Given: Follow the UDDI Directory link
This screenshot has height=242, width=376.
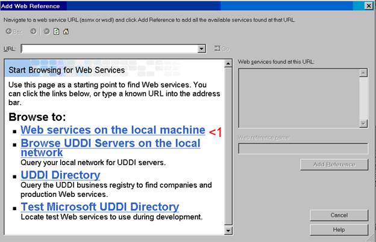Looking at the screenshot, I should [x=60, y=175].
